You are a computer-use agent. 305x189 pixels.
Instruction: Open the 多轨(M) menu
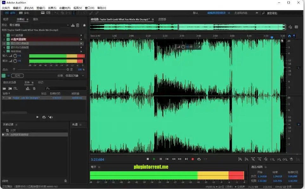[29, 8]
